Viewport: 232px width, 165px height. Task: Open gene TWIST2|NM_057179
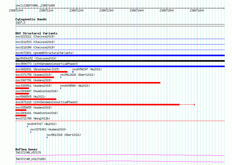[x=28, y=153]
